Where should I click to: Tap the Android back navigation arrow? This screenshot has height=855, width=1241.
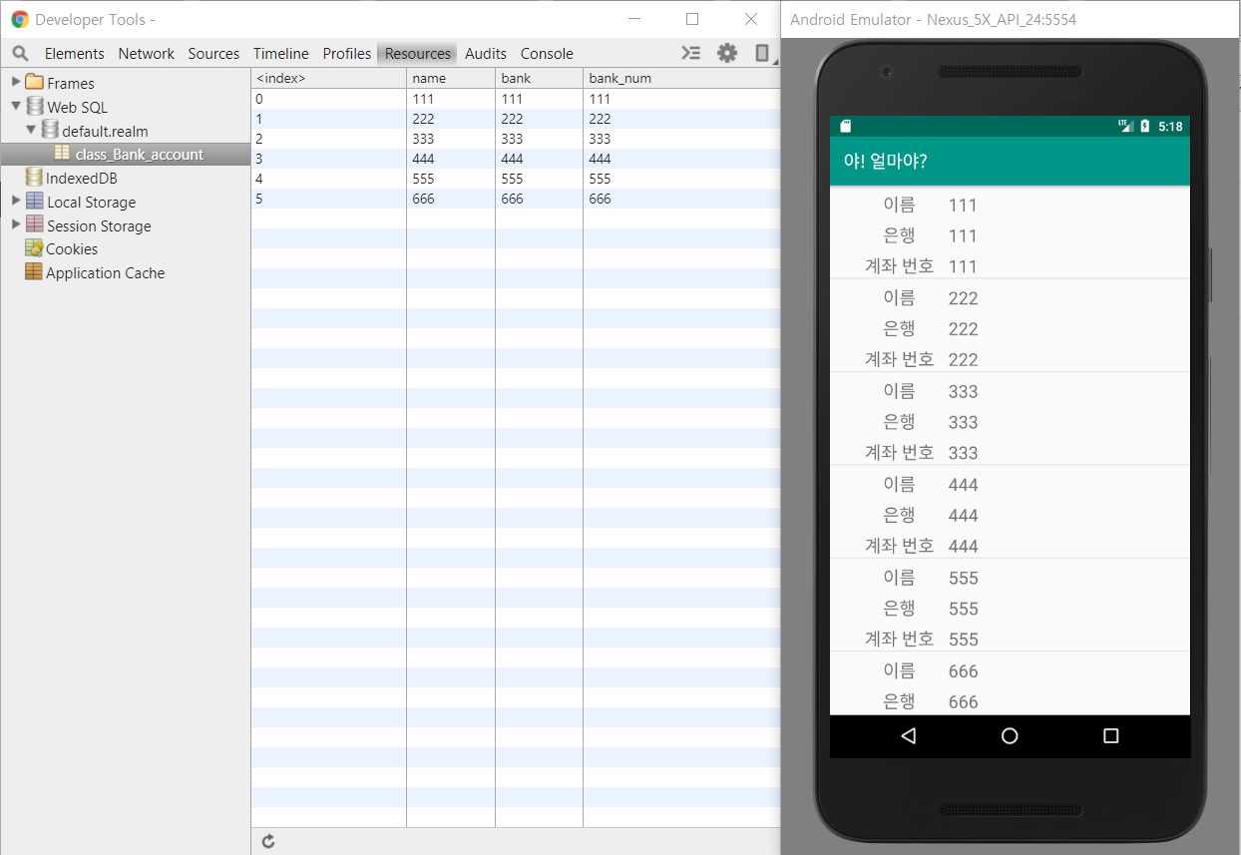tap(908, 735)
